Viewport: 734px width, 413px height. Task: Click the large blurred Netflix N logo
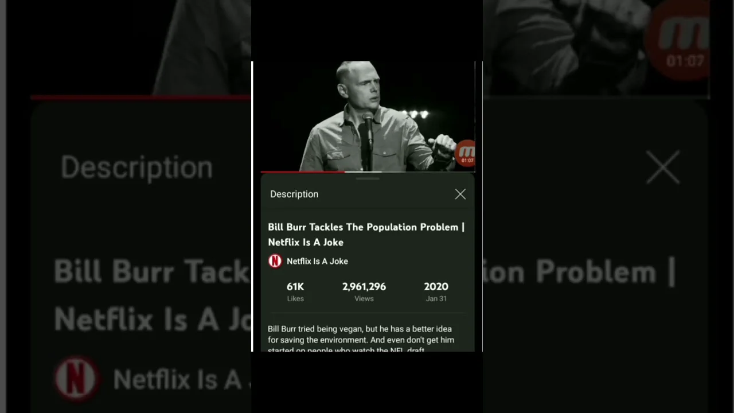click(76, 379)
